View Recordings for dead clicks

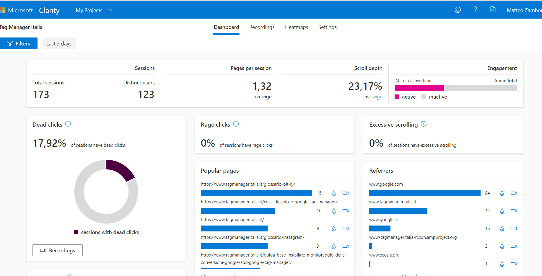click(58, 250)
